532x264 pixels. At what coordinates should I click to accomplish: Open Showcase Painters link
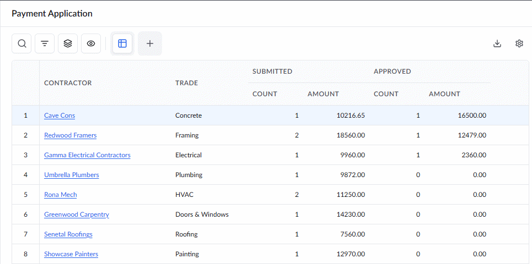pos(71,254)
